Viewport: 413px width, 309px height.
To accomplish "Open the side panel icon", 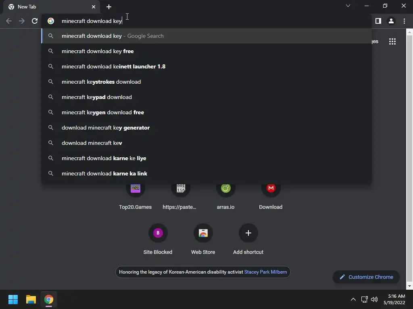I will (x=378, y=21).
